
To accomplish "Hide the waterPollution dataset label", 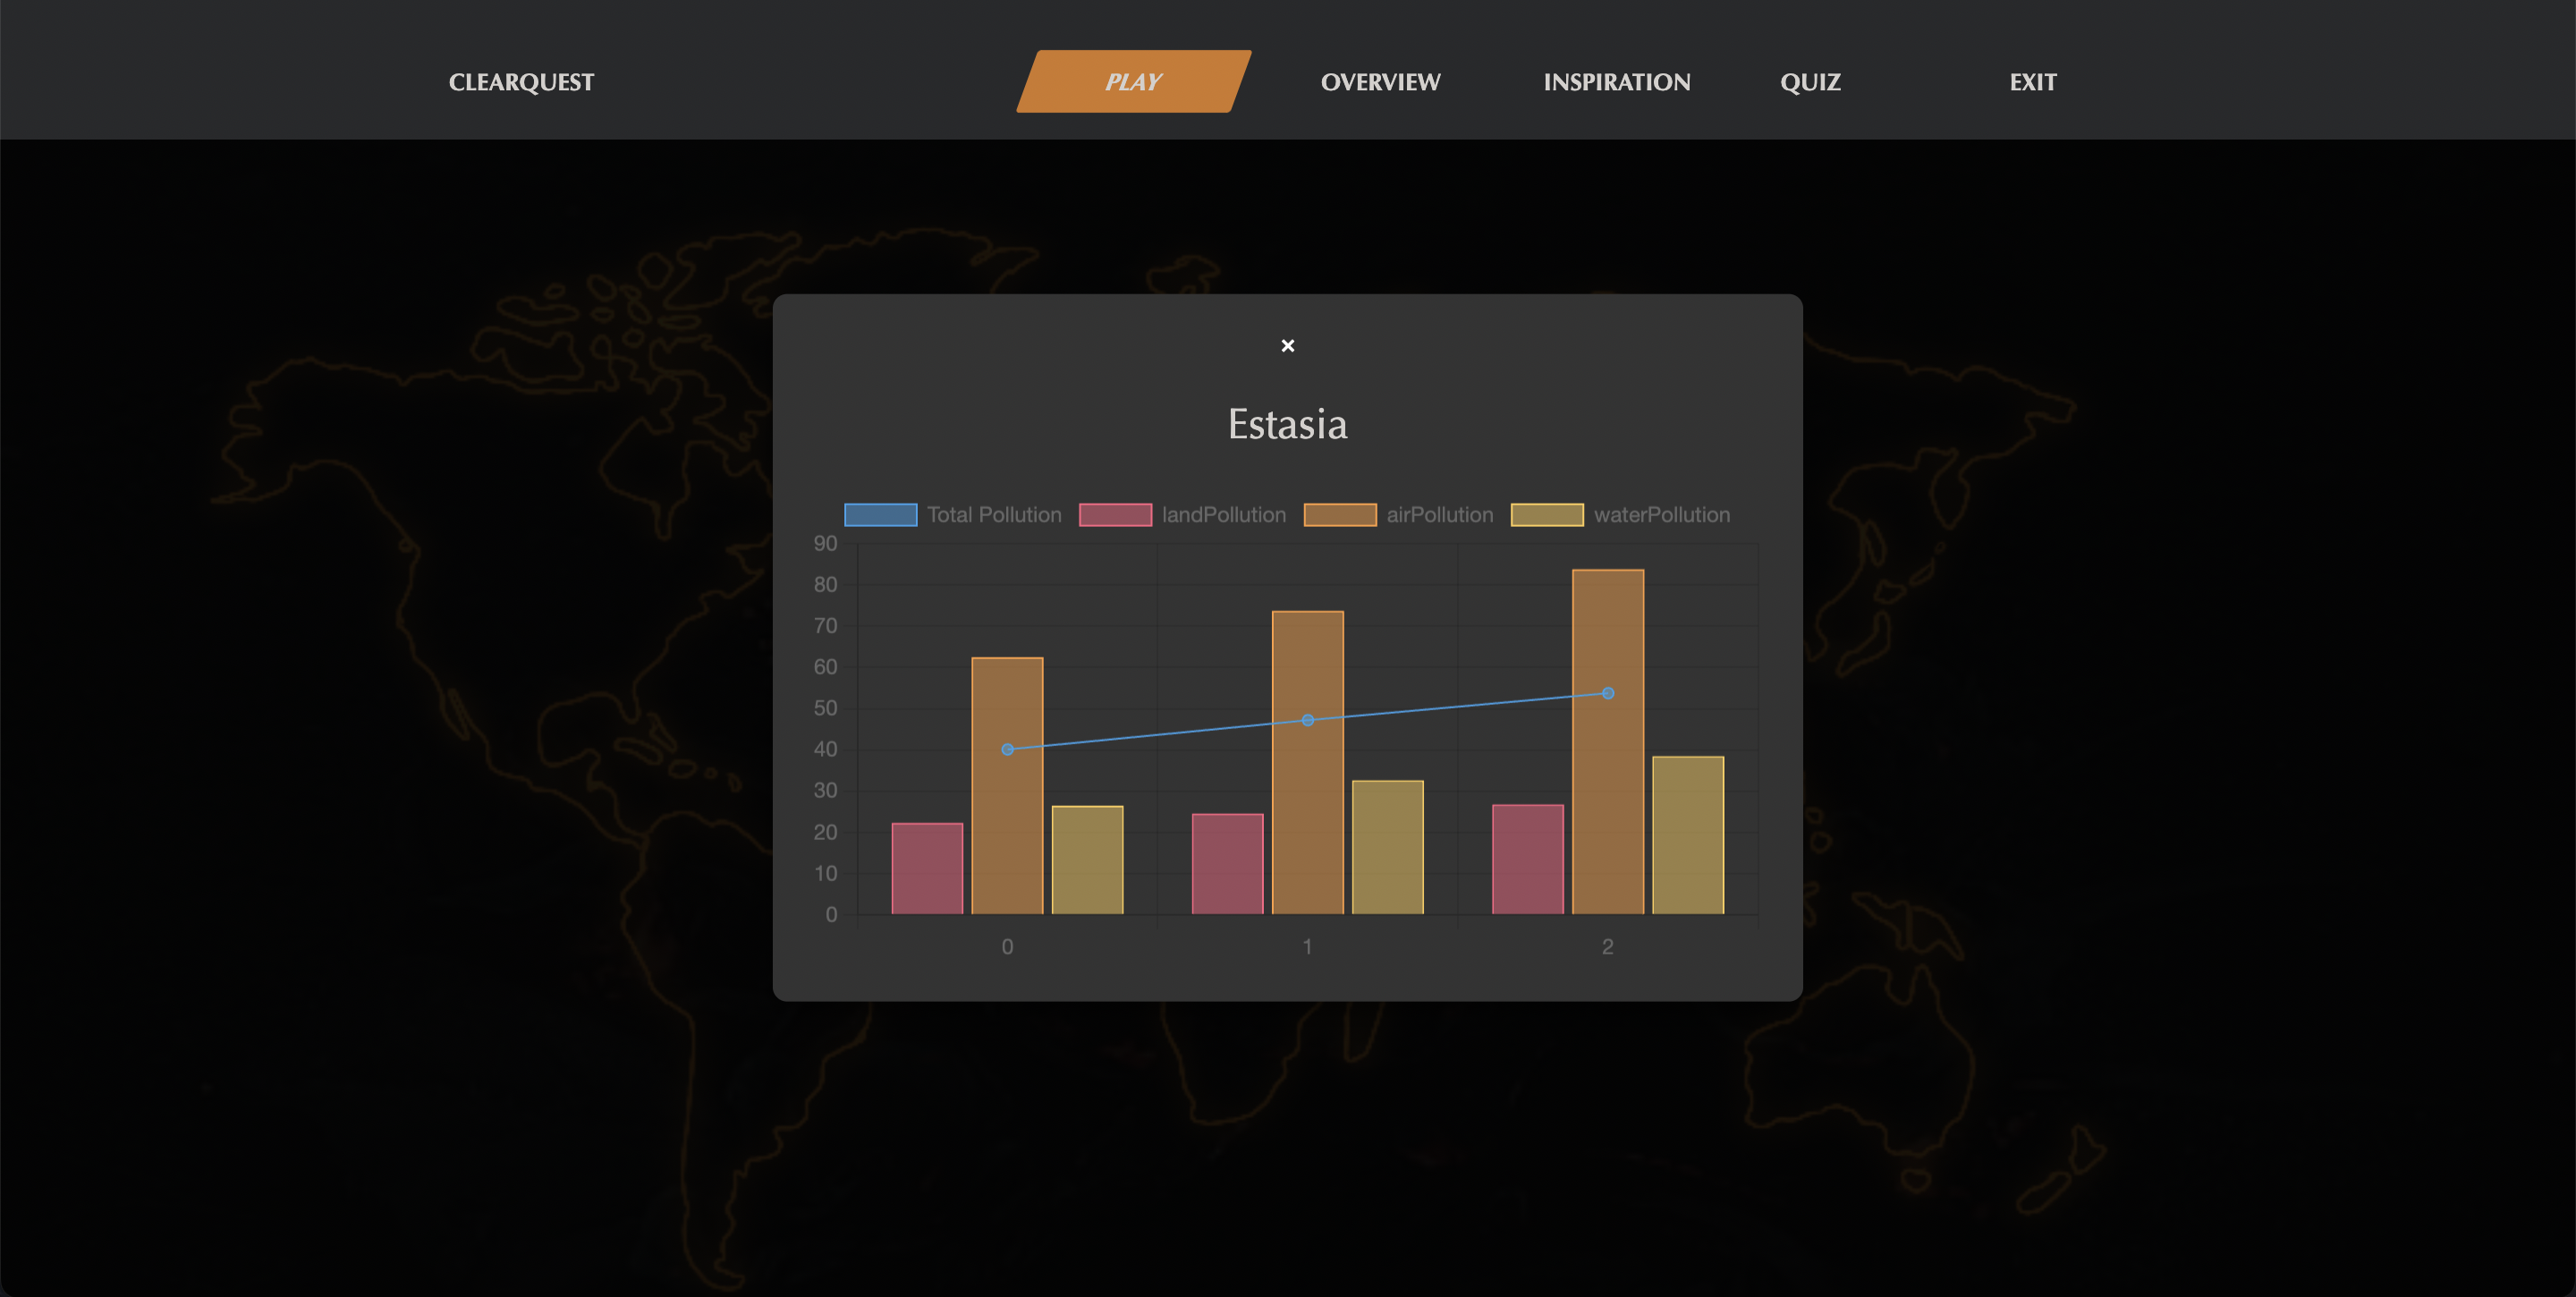I will [1661, 515].
